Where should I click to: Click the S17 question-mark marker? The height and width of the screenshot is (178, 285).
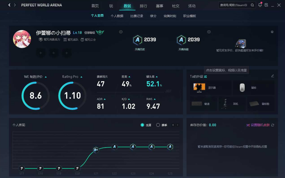[22, 168]
